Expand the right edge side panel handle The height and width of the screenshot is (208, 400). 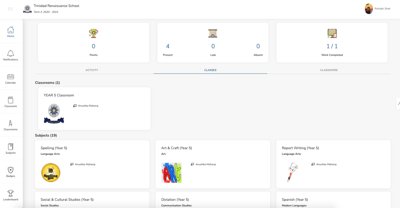tap(398, 103)
